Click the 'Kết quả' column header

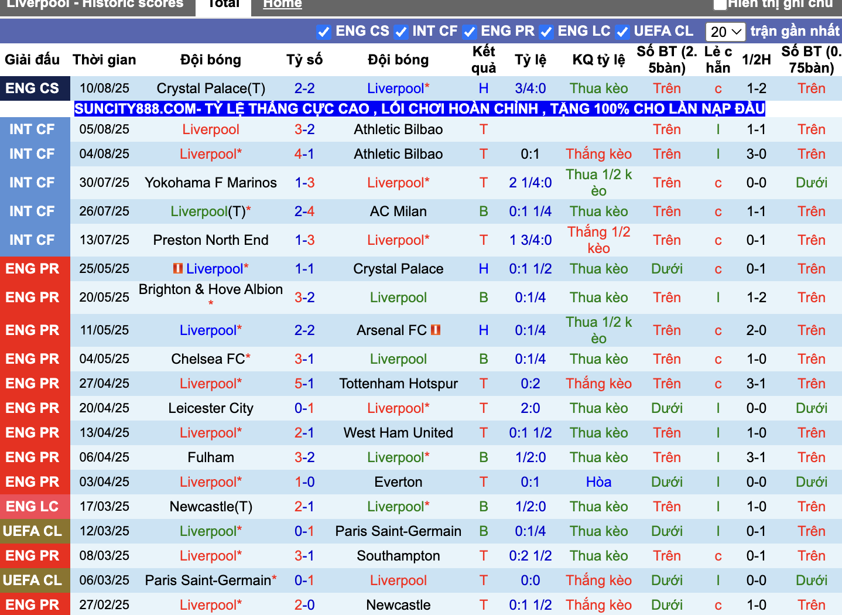tap(484, 60)
